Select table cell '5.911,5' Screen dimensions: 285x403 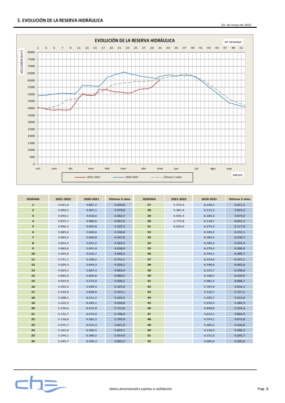coord(239,205)
